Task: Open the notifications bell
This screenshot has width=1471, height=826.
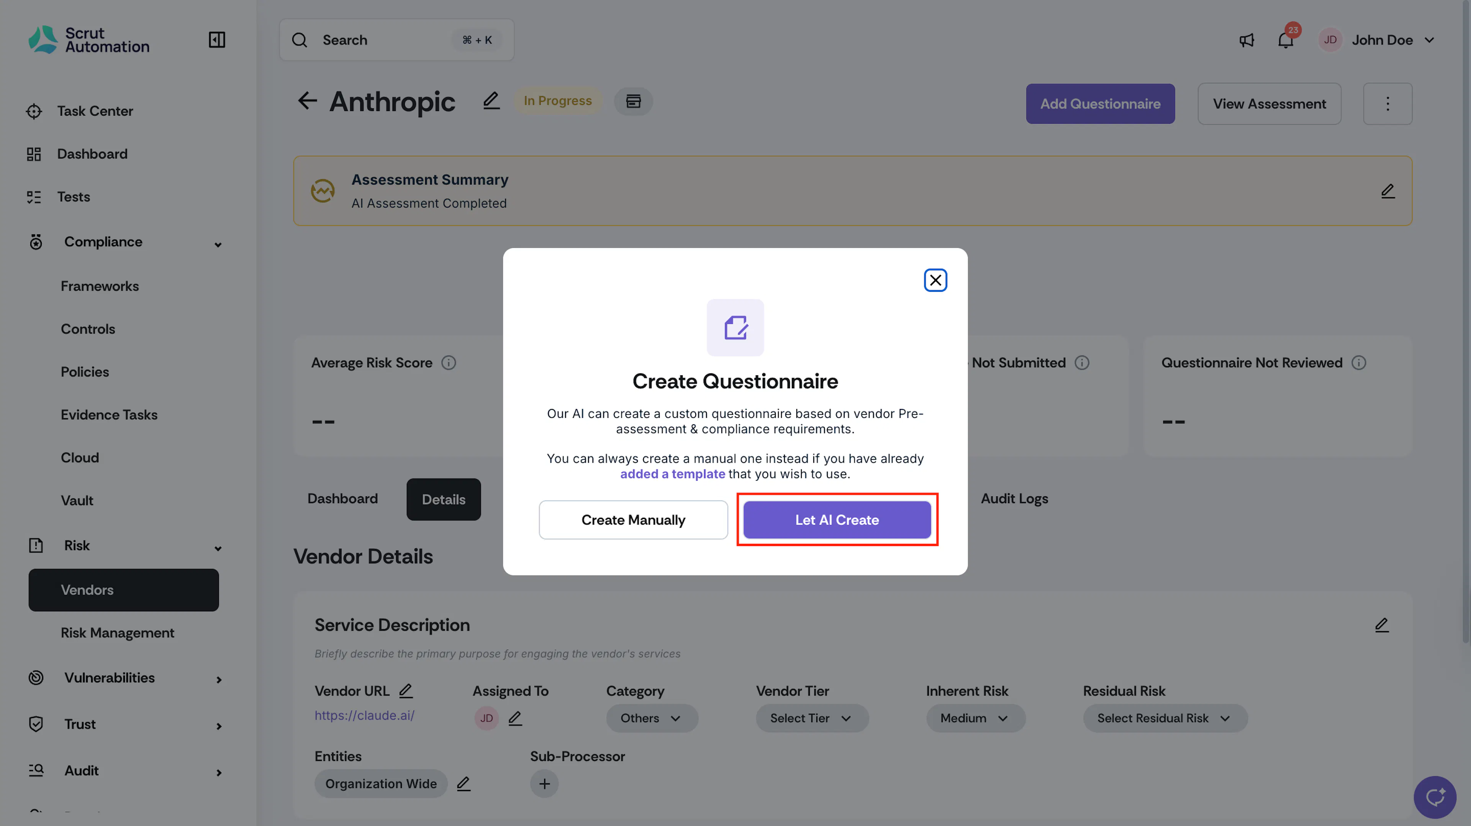Action: (x=1286, y=40)
